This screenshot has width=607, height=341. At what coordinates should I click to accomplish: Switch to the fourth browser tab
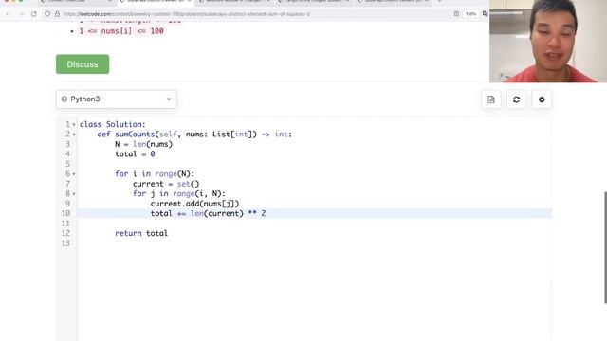click(314, 2)
